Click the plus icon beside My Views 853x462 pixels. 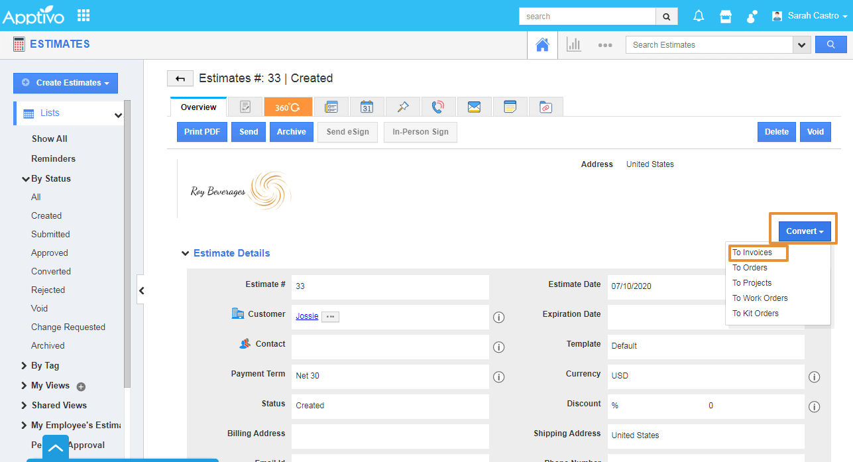81,386
